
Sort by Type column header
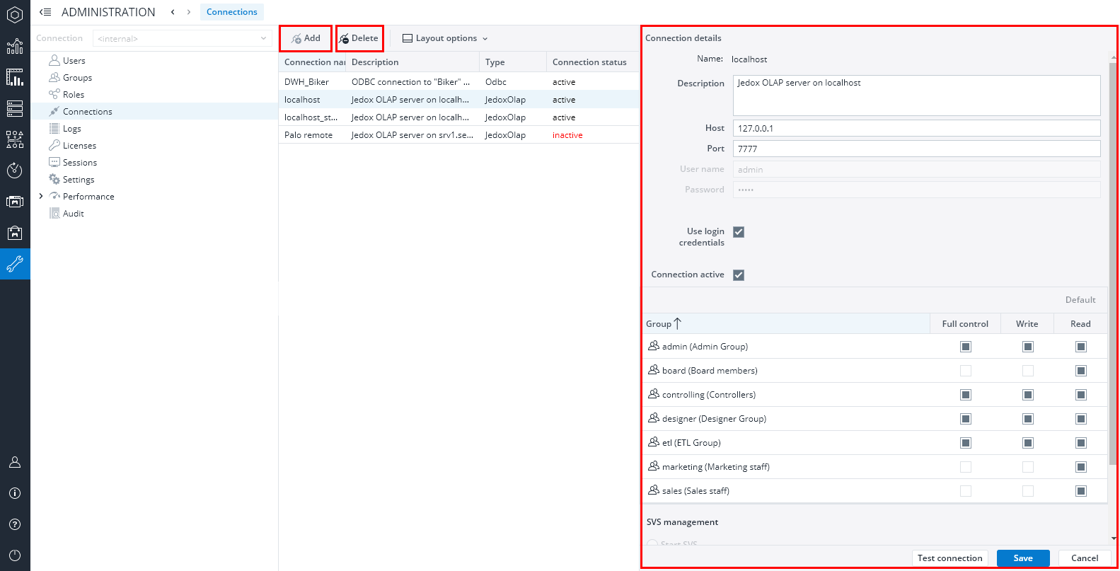click(513, 62)
